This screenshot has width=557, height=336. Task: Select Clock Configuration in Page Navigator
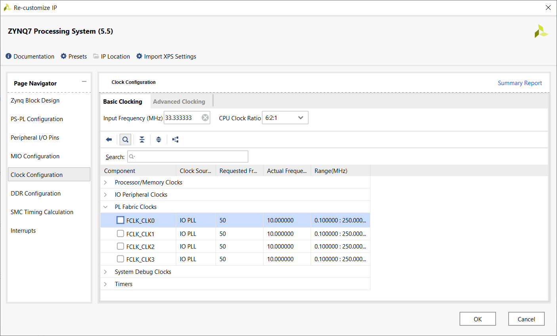[x=49, y=175]
